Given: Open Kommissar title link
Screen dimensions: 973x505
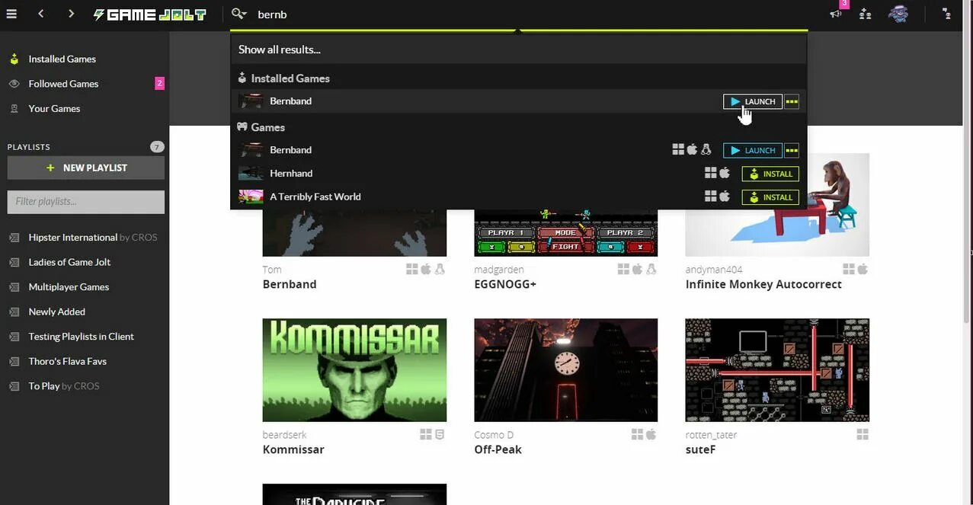Looking at the screenshot, I should coord(293,449).
